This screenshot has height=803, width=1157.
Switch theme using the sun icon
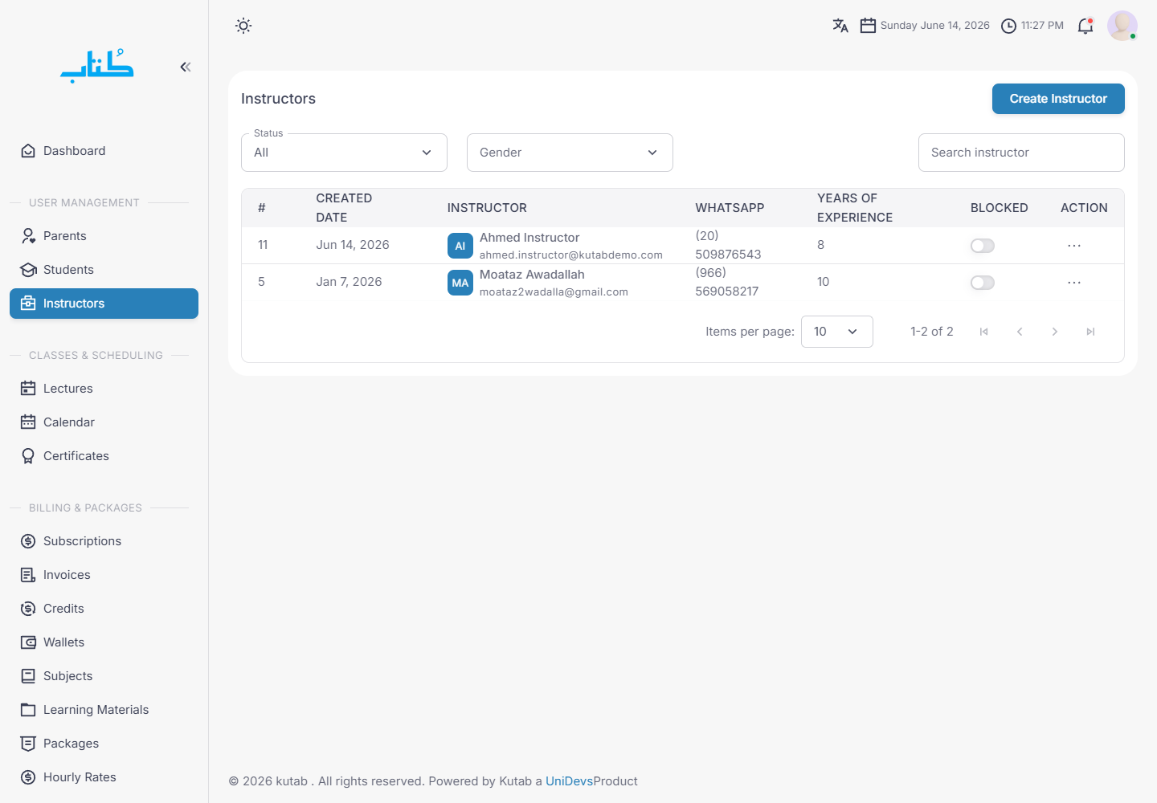(x=243, y=26)
